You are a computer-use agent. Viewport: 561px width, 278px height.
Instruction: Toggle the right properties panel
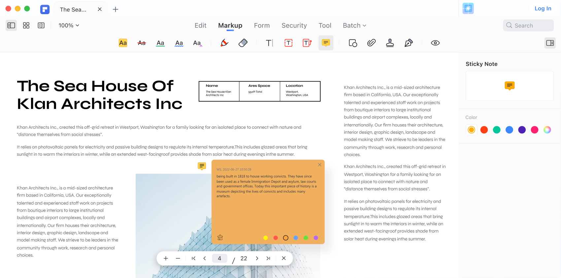(x=550, y=43)
